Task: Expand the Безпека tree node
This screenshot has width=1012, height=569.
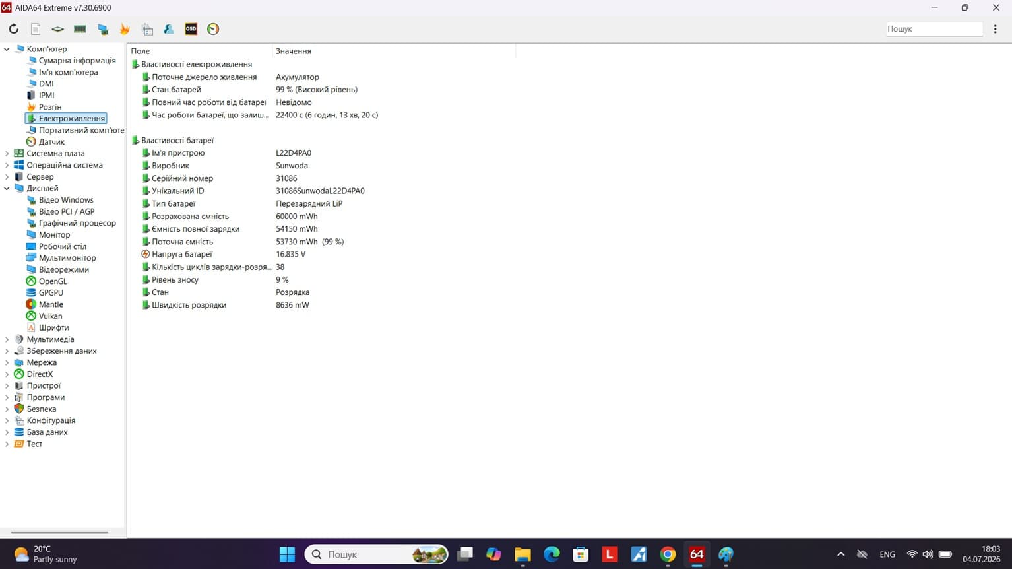Action: (x=7, y=409)
